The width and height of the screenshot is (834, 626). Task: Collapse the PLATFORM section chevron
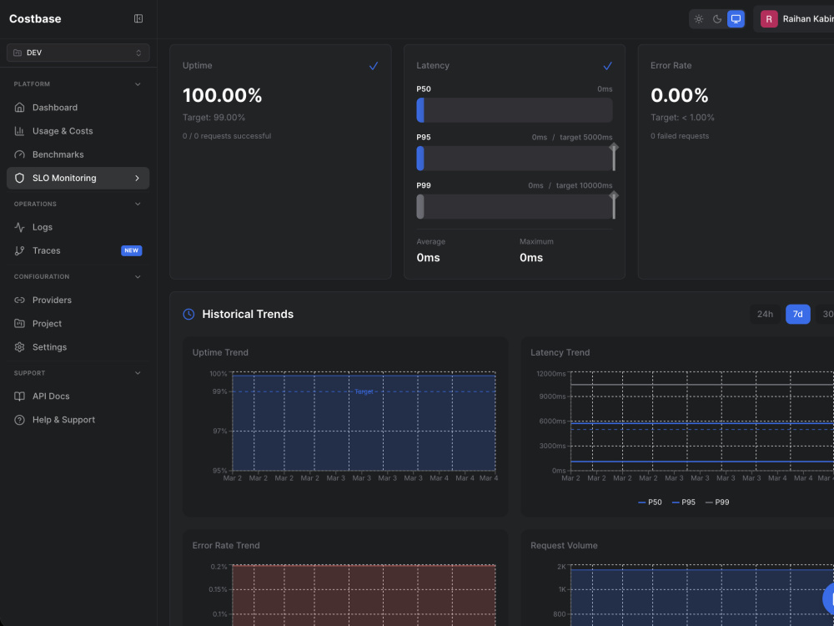tap(138, 84)
